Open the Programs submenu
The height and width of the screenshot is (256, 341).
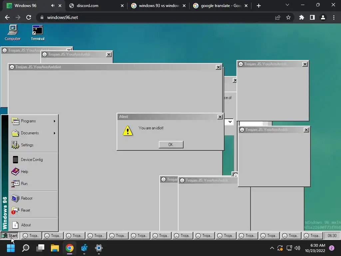point(33,121)
